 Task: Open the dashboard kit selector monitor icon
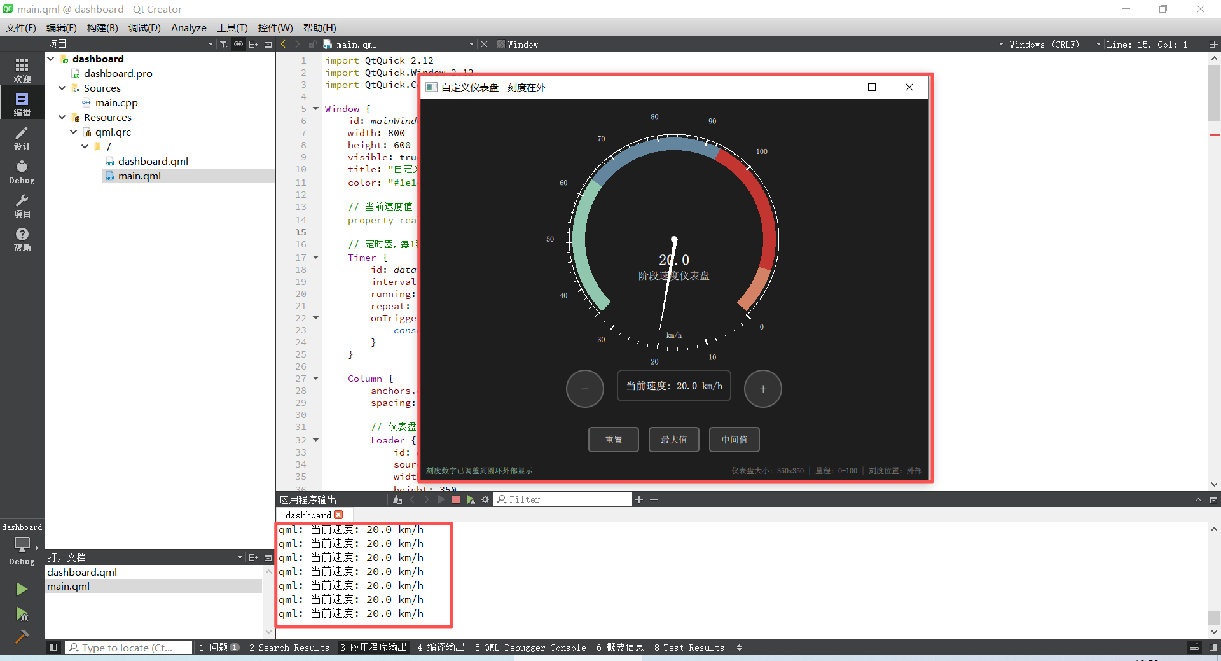22,545
